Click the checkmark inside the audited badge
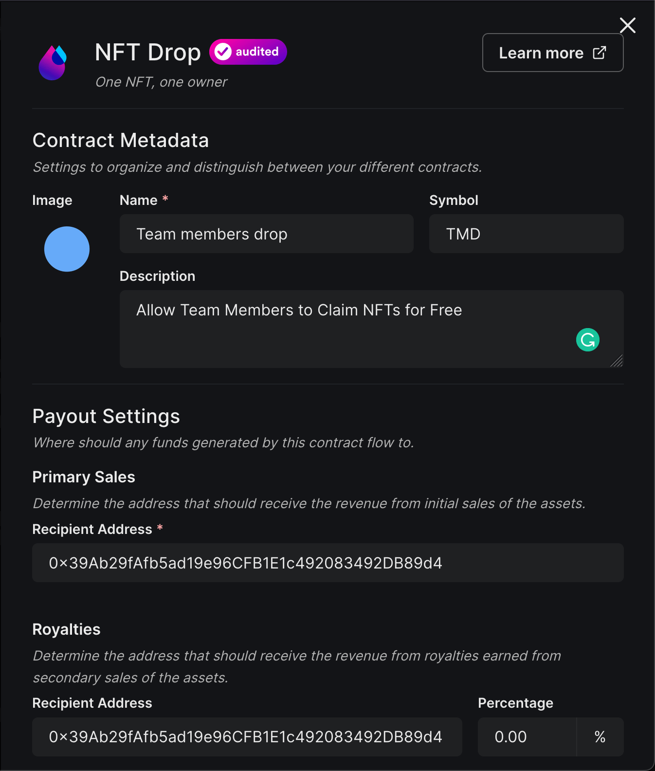 pyautogui.click(x=223, y=52)
